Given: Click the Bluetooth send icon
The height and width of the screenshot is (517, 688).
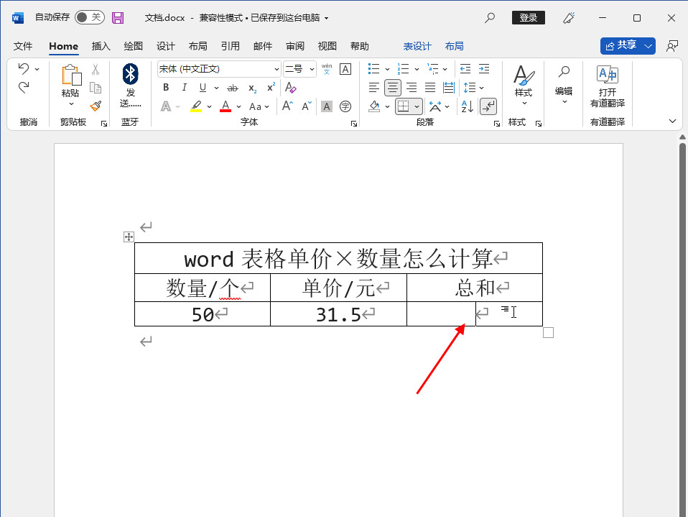Looking at the screenshot, I should pos(130,74).
